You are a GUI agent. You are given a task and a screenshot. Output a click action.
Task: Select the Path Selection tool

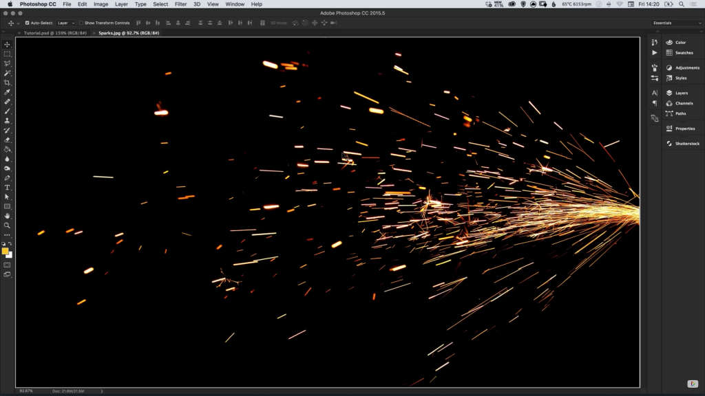[x=7, y=197]
